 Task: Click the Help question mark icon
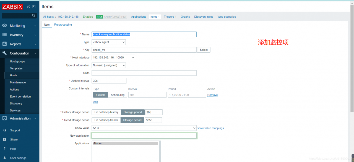point(5,149)
